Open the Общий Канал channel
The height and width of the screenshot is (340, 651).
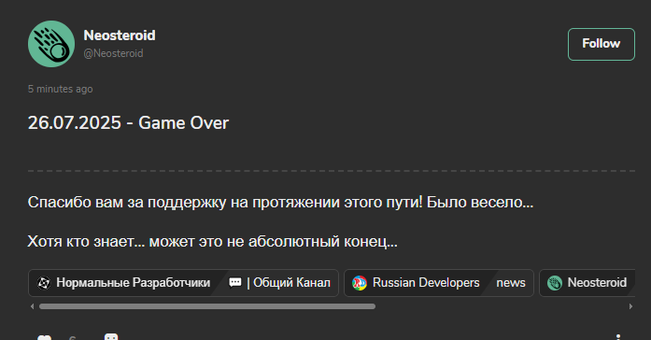coord(289,283)
